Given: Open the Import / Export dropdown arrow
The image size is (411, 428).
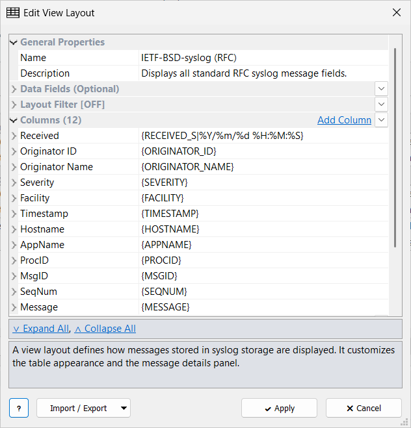Looking at the screenshot, I should (124, 408).
